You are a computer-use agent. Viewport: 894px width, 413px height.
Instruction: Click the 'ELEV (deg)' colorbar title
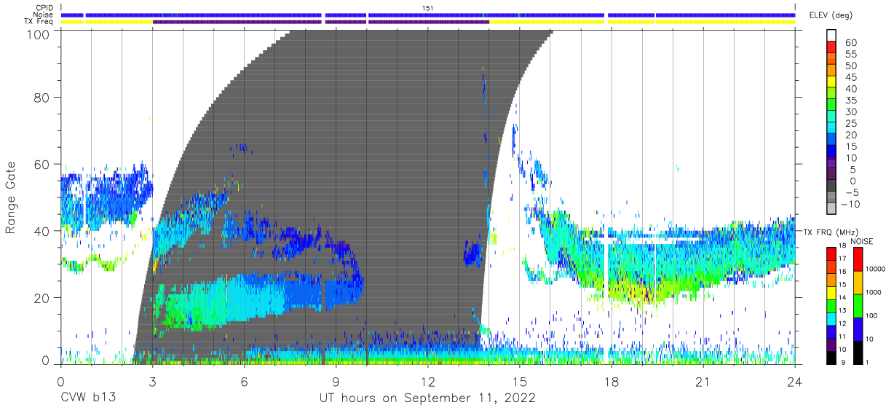[x=830, y=15]
